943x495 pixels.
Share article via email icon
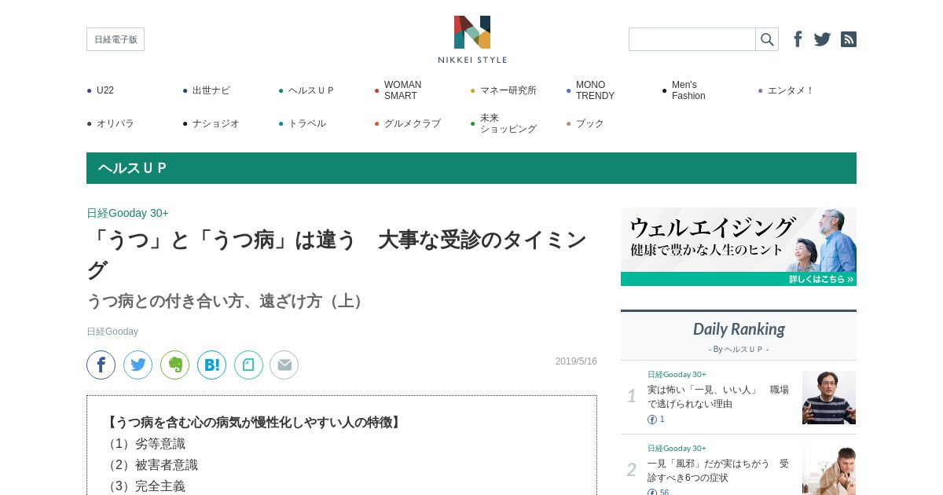(284, 365)
